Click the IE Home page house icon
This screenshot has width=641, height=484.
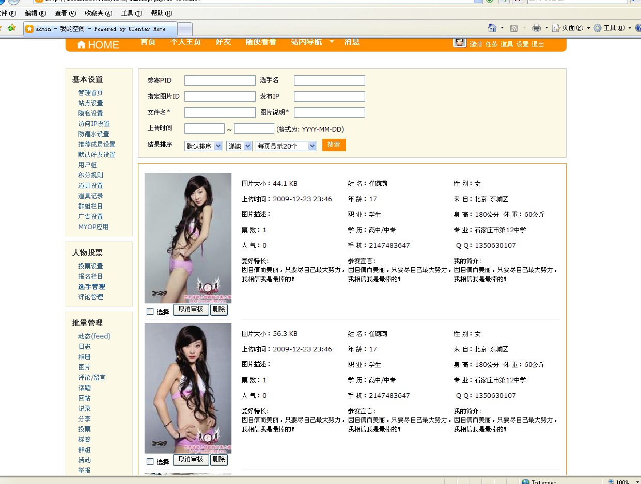pos(492,28)
